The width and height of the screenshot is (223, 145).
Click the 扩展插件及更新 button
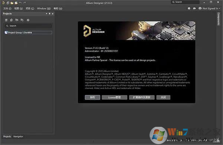click(x=142, y=97)
